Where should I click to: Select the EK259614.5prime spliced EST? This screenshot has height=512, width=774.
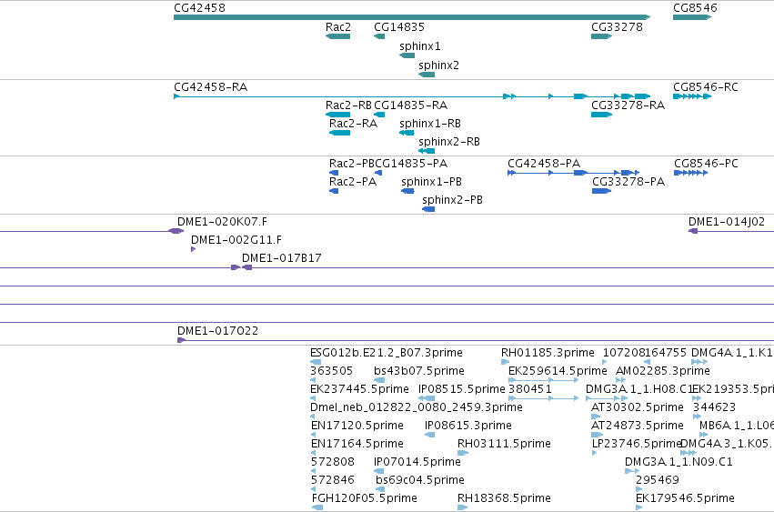pyautogui.click(x=543, y=380)
